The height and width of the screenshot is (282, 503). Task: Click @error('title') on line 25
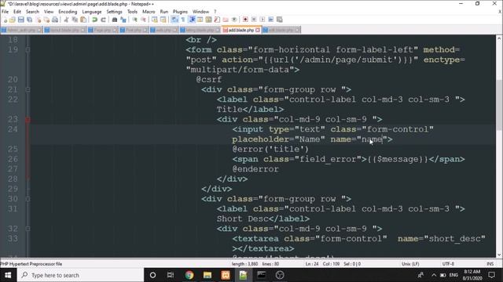[x=270, y=150]
